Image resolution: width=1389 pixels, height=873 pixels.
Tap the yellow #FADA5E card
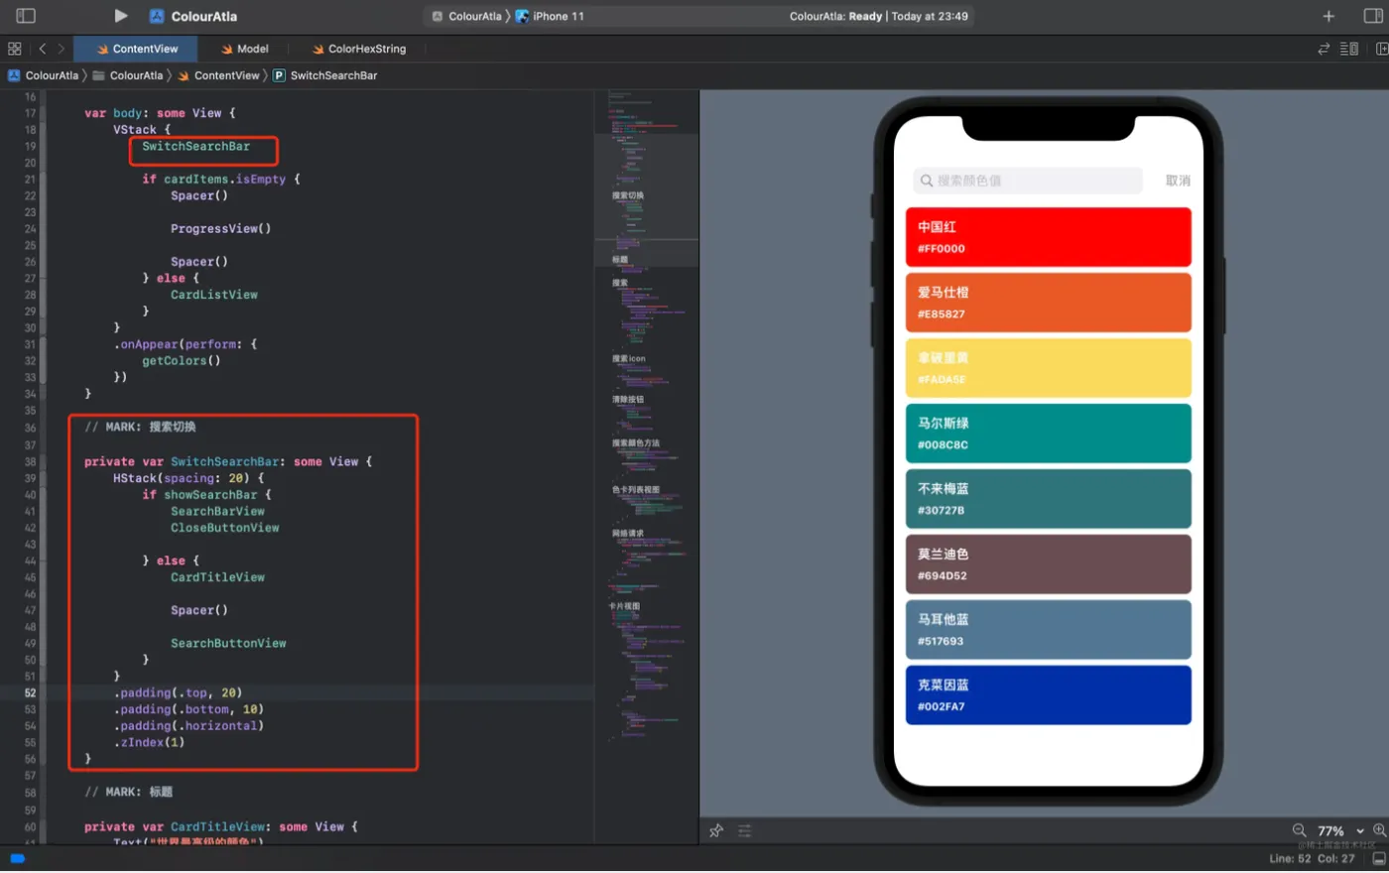click(x=1048, y=368)
